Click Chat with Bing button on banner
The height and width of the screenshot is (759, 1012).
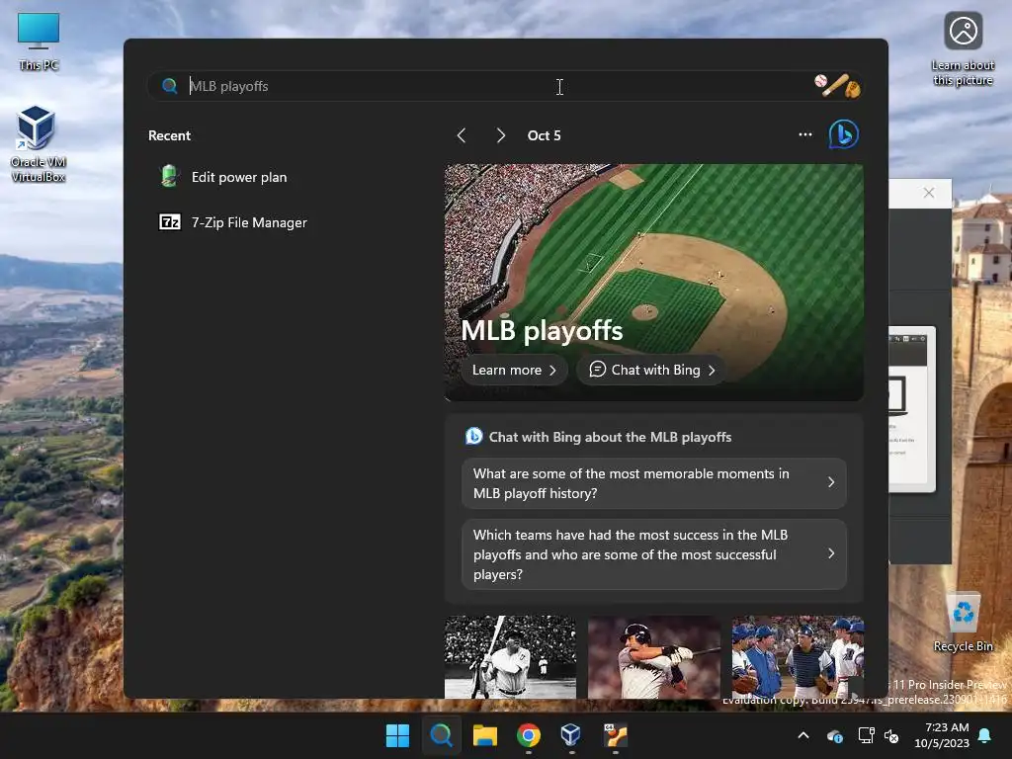(x=651, y=370)
